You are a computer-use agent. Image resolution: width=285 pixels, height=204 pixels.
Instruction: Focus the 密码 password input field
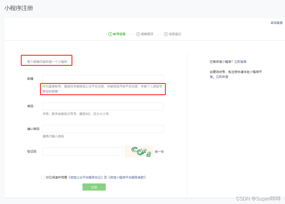coord(103,106)
